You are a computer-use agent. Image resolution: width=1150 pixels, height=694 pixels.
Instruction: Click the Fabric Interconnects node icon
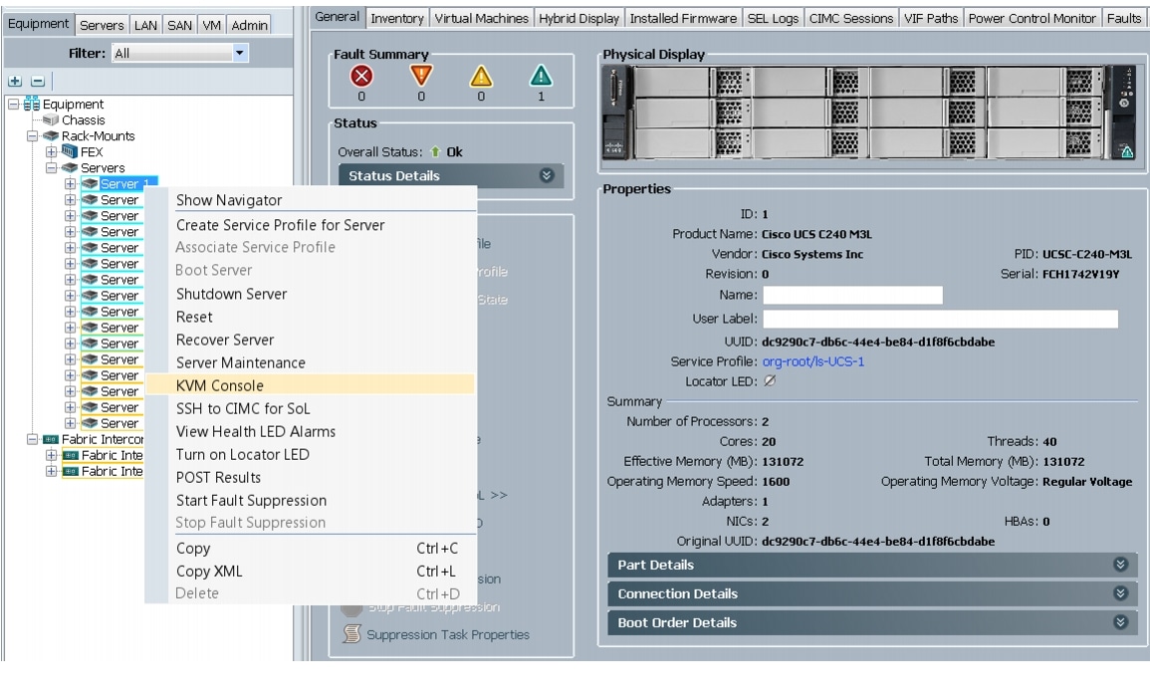click(51, 439)
